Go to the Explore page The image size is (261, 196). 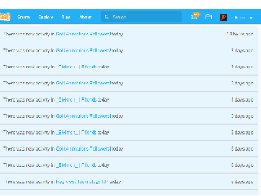tap(46, 17)
